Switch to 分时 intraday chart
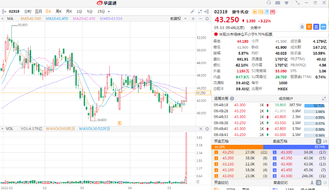The width and height of the screenshot is (329, 190). 28,11
